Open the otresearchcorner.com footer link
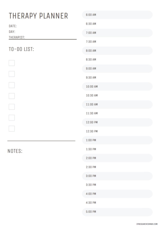 [147, 224]
